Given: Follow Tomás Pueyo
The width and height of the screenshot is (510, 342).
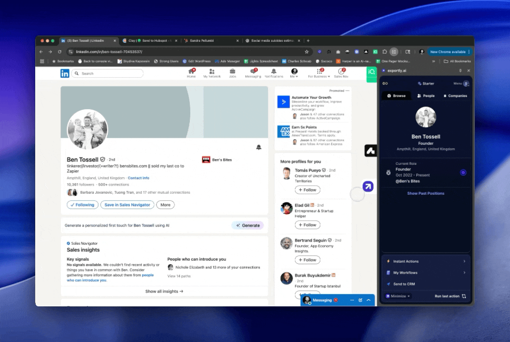Looking at the screenshot, I should coord(307,190).
